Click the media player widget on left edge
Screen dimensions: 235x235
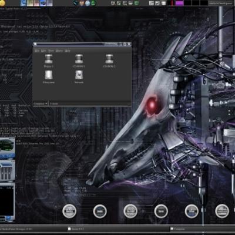click(x=7, y=149)
